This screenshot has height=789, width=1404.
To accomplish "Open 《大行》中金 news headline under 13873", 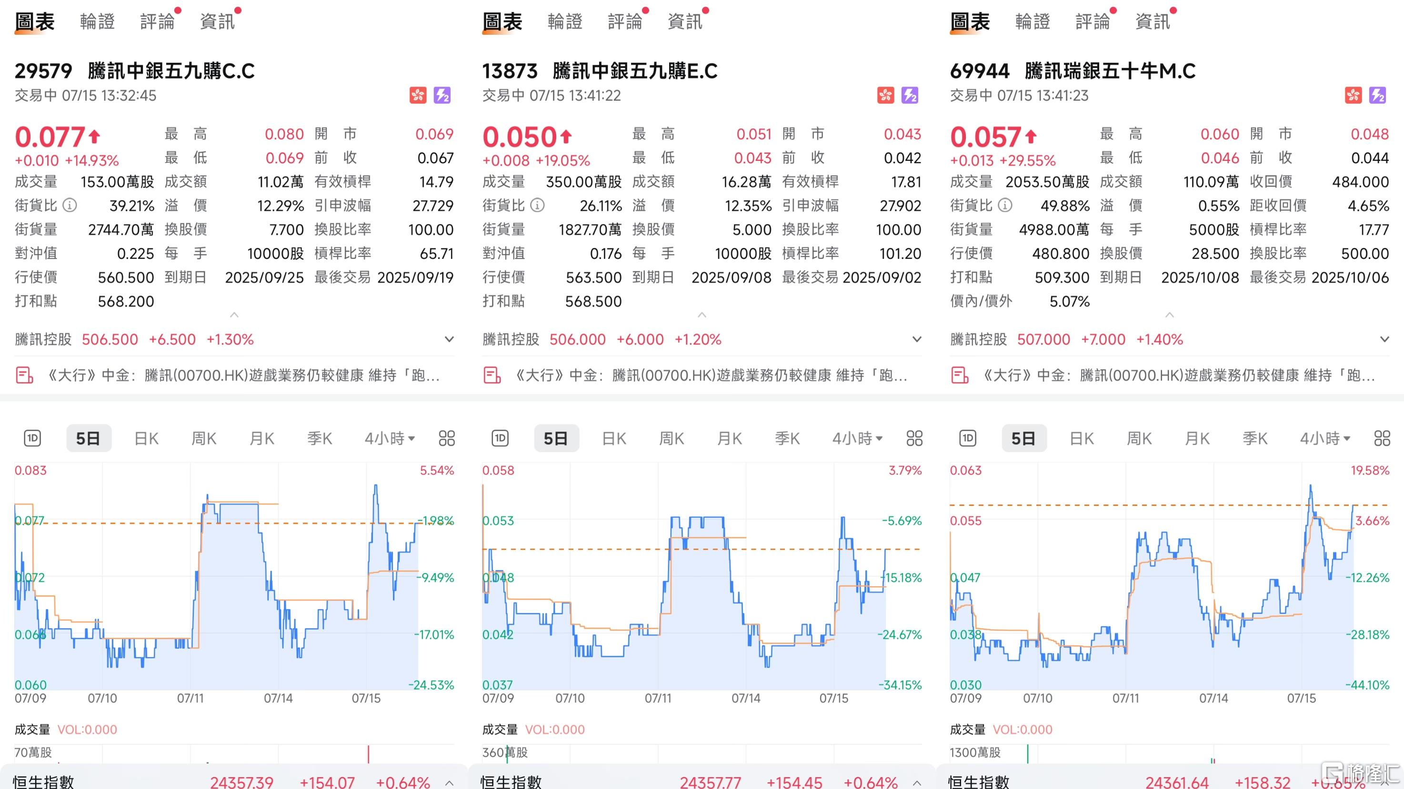I will 711,376.
